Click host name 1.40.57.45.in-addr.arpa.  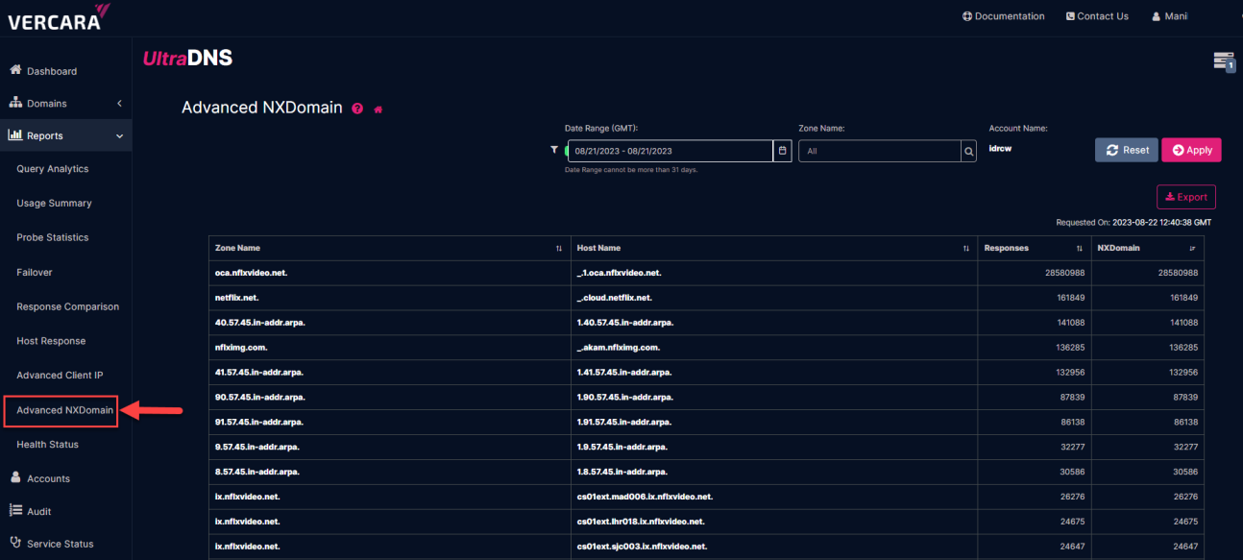coord(625,323)
